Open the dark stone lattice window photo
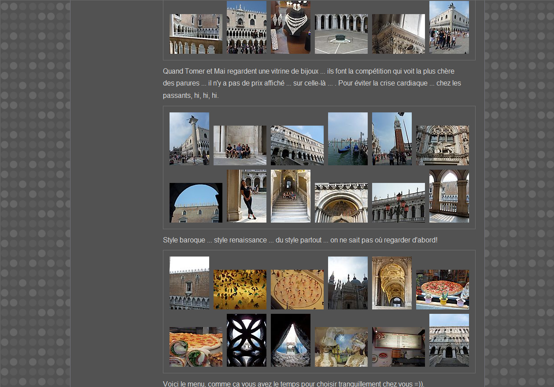 [246, 340]
